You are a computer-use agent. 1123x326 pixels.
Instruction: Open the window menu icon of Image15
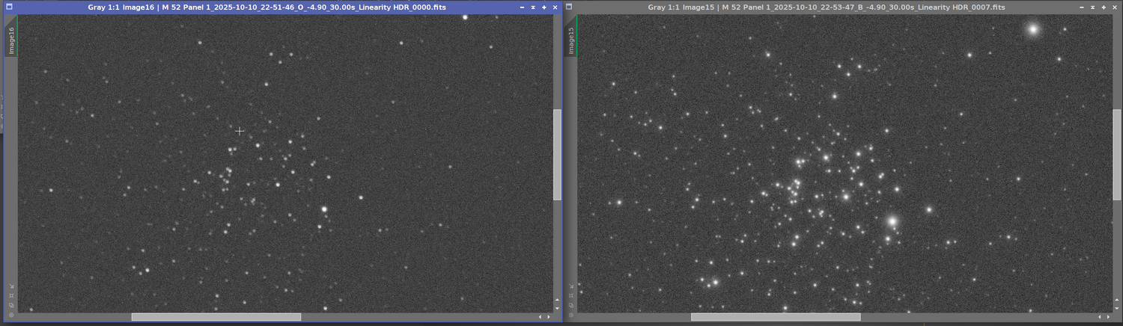point(569,7)
